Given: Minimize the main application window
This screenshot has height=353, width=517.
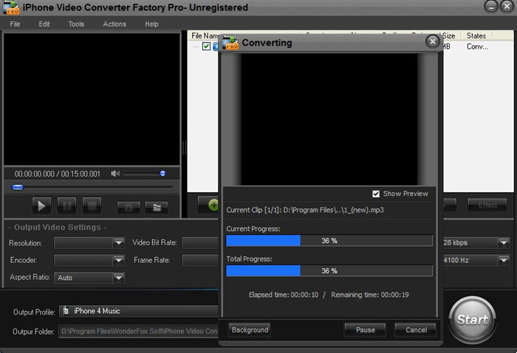Looking at the screenshot, I should pyautogui.click(x=491, y=7).
